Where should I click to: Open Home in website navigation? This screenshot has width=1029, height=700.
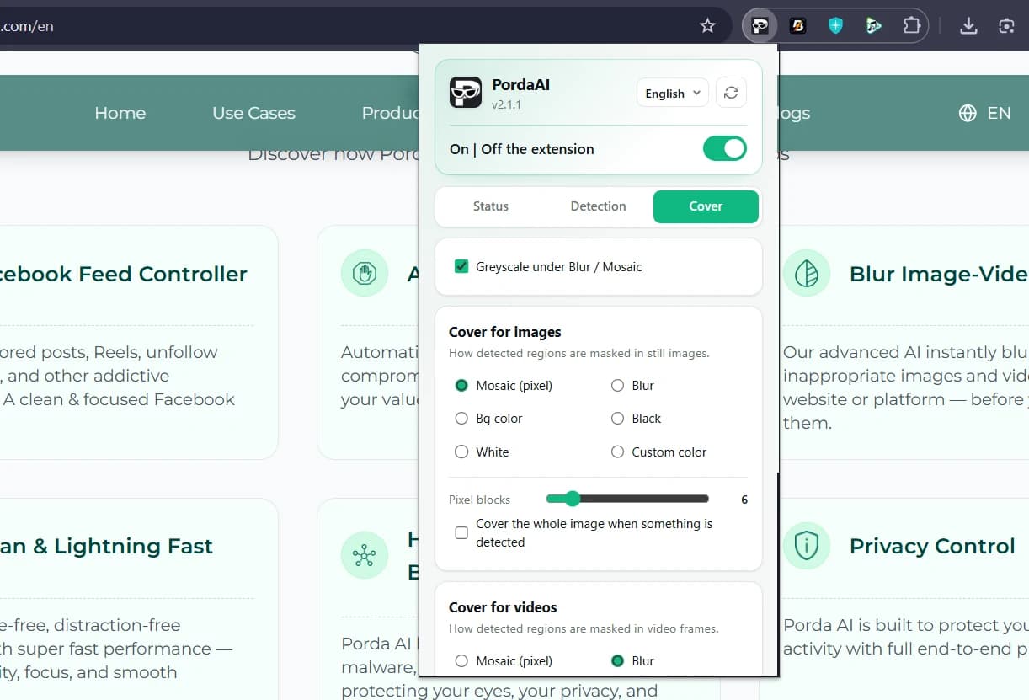(x=120, y=113)
